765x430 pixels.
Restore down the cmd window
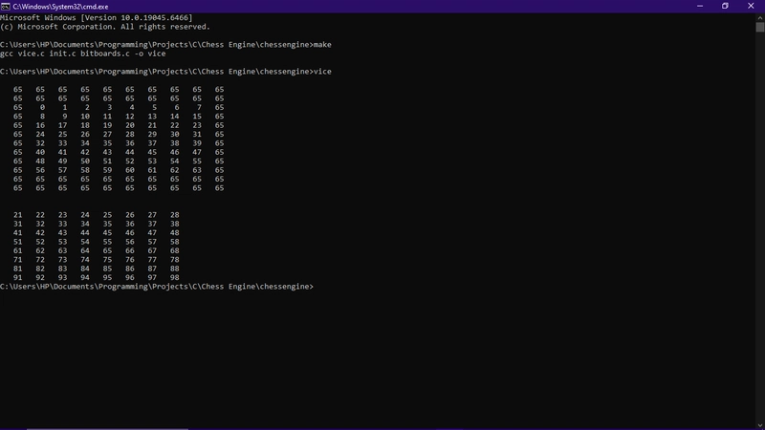(x=725, y=6)
